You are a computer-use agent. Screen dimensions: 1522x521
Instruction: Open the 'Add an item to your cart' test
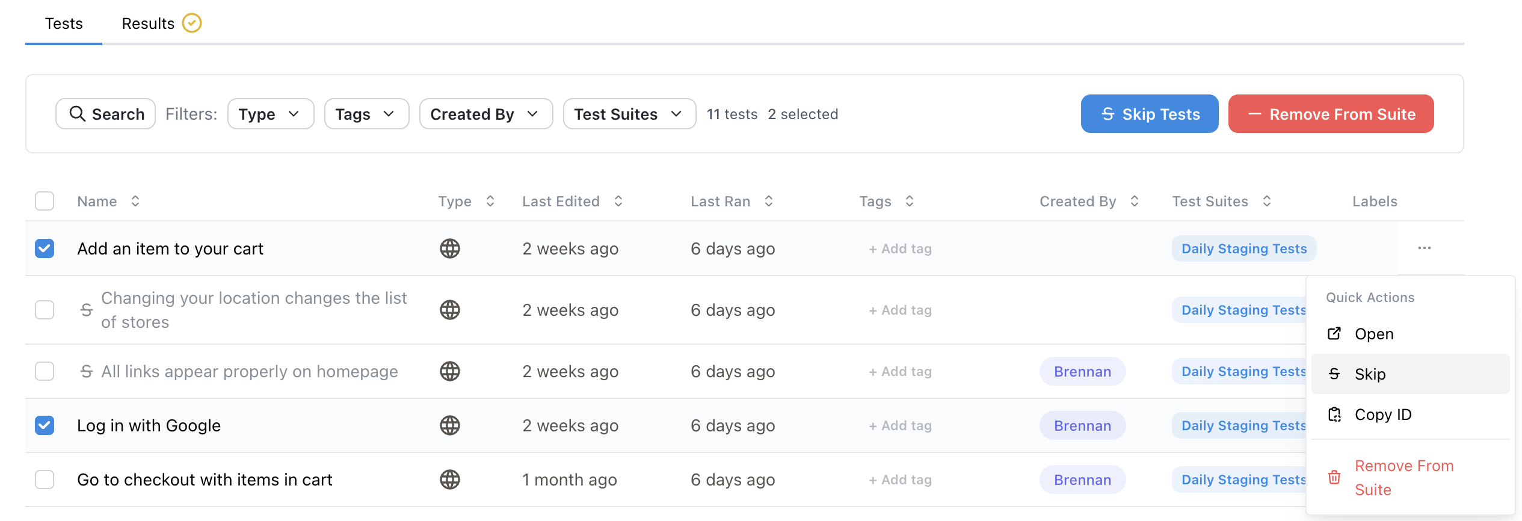click(x=170, y=248)
